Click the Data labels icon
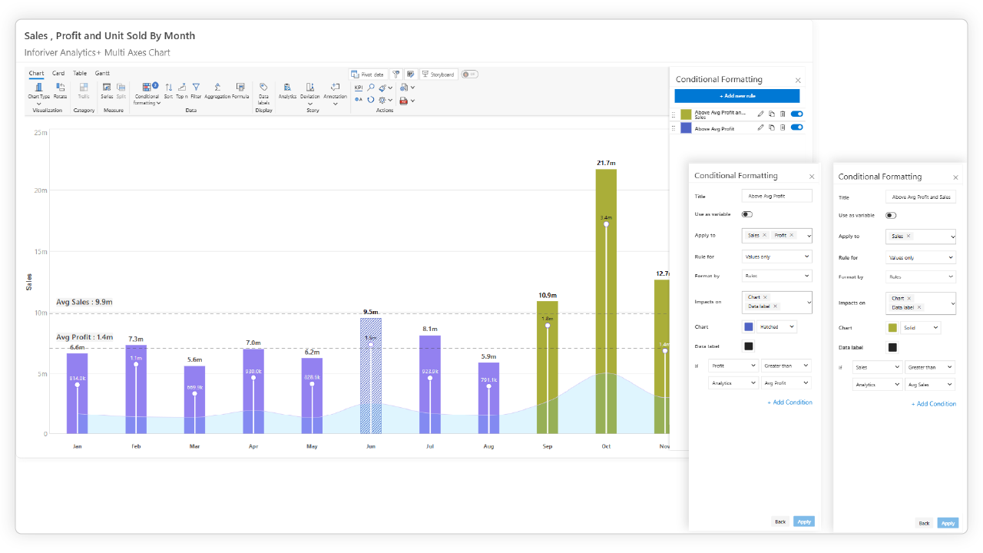 pyautogui.click(x=263, y=90)
